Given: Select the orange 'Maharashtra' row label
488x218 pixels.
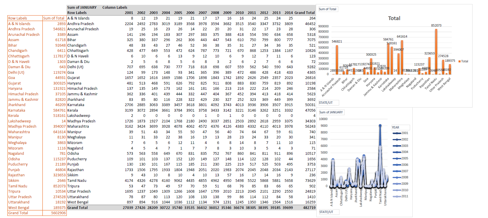Looking at the screenshot, I should point(19,132).
